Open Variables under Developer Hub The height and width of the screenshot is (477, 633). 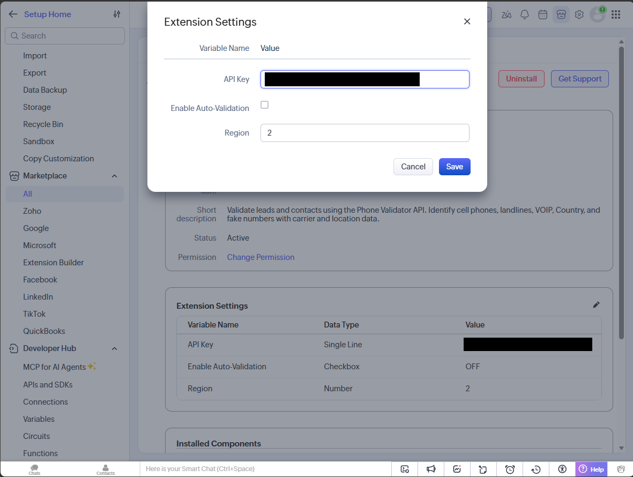39,419
